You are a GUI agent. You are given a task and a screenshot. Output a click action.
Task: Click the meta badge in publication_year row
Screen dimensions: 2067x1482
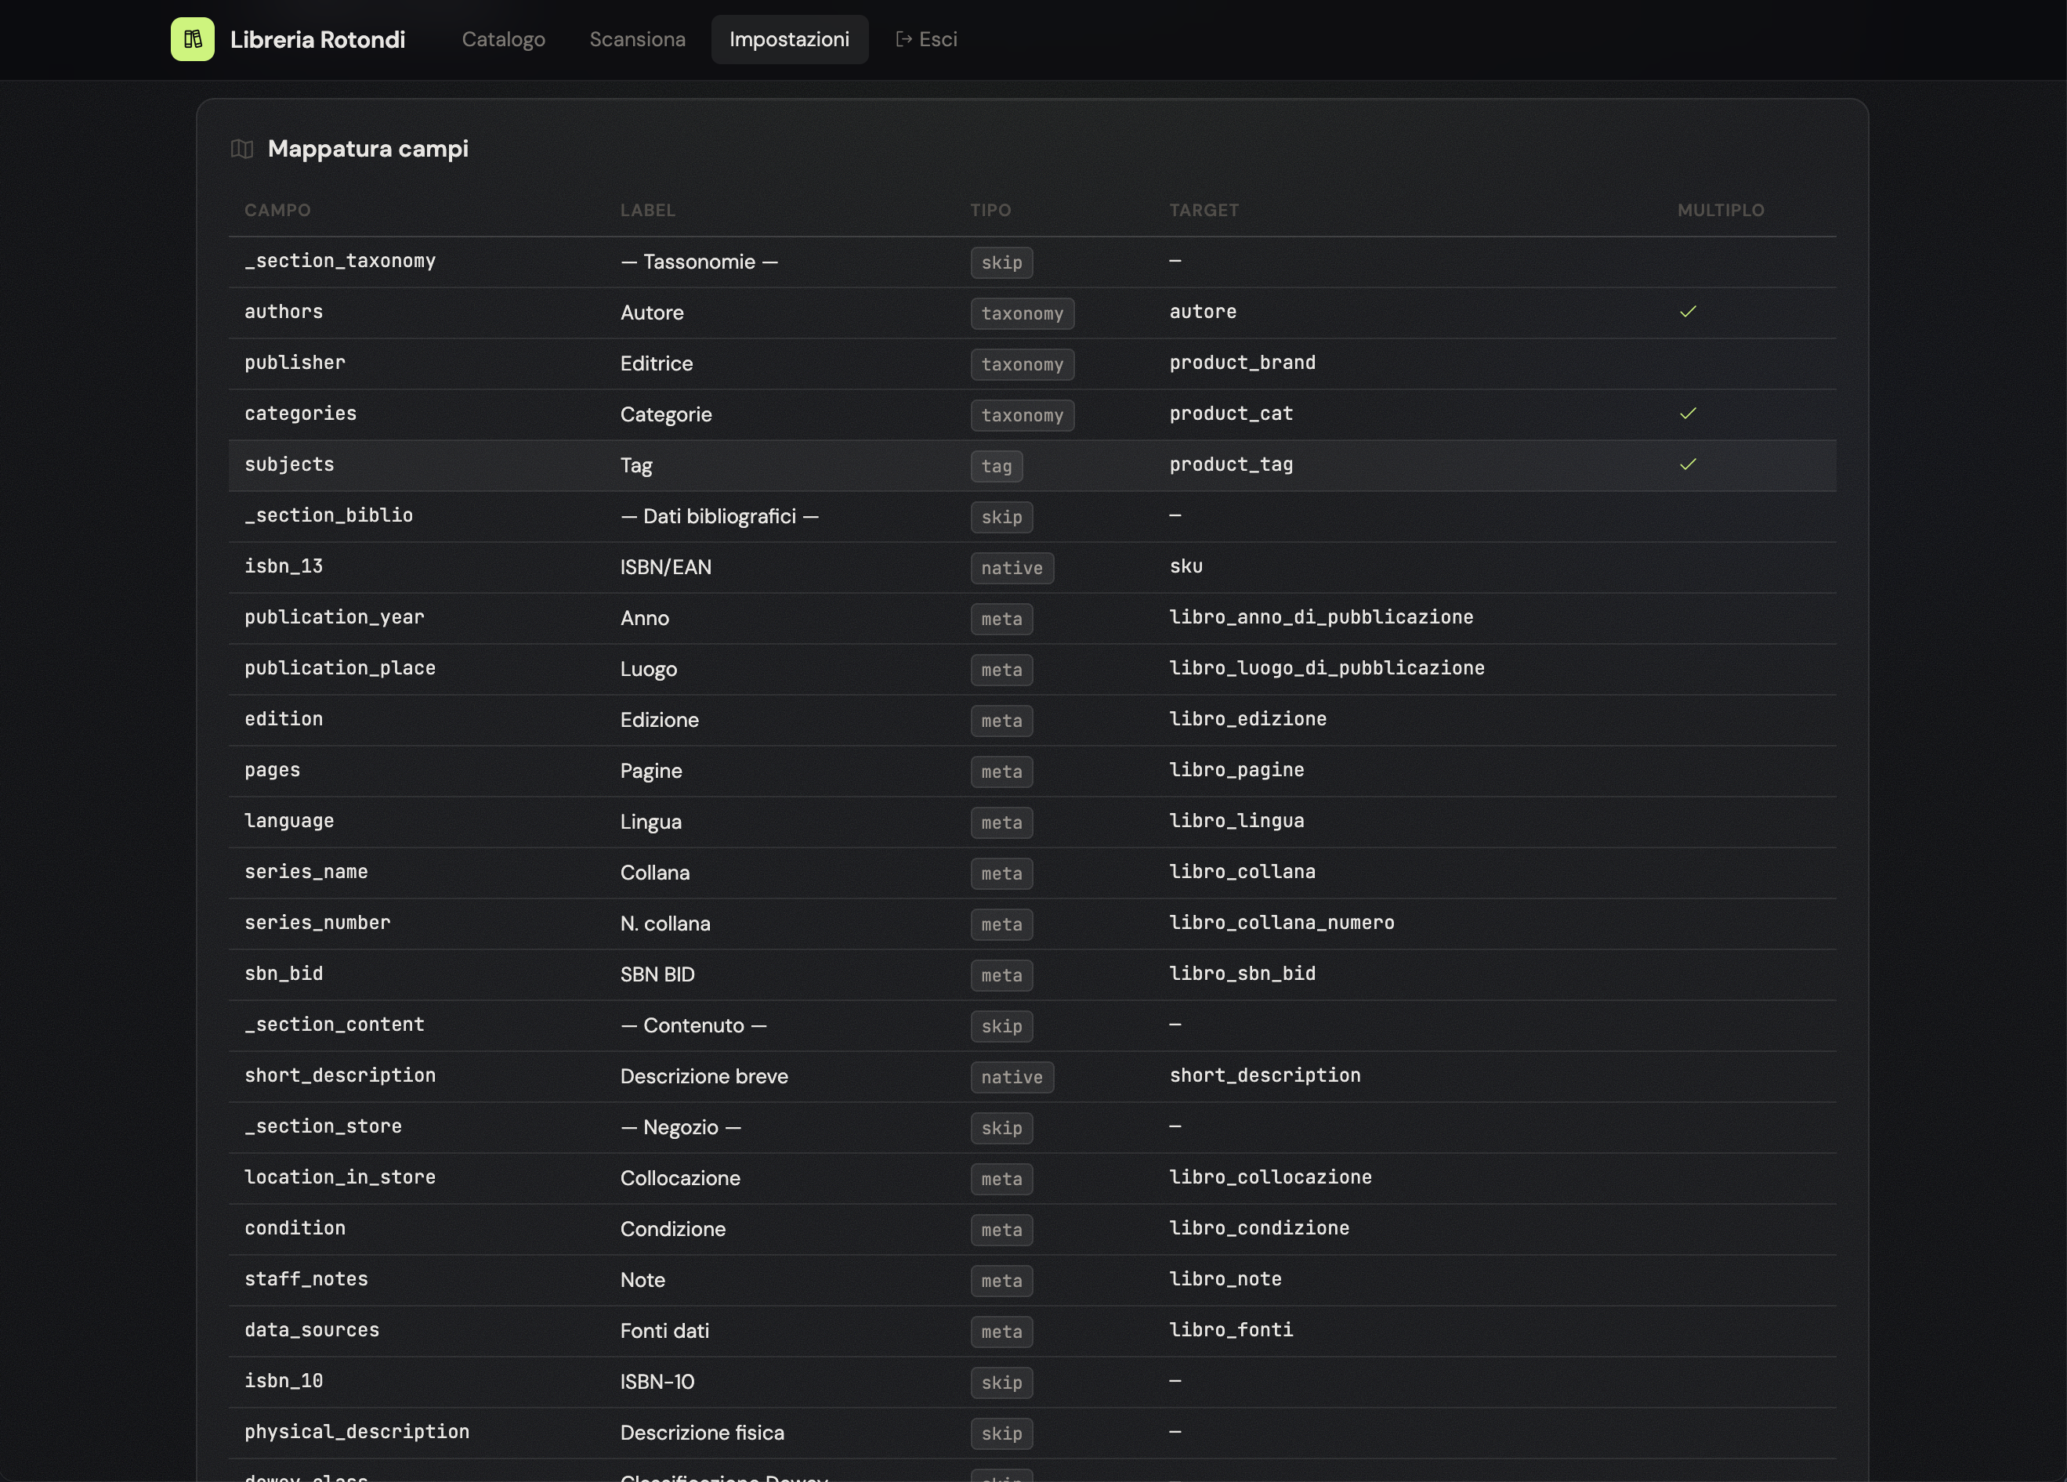click(1001, 620)
